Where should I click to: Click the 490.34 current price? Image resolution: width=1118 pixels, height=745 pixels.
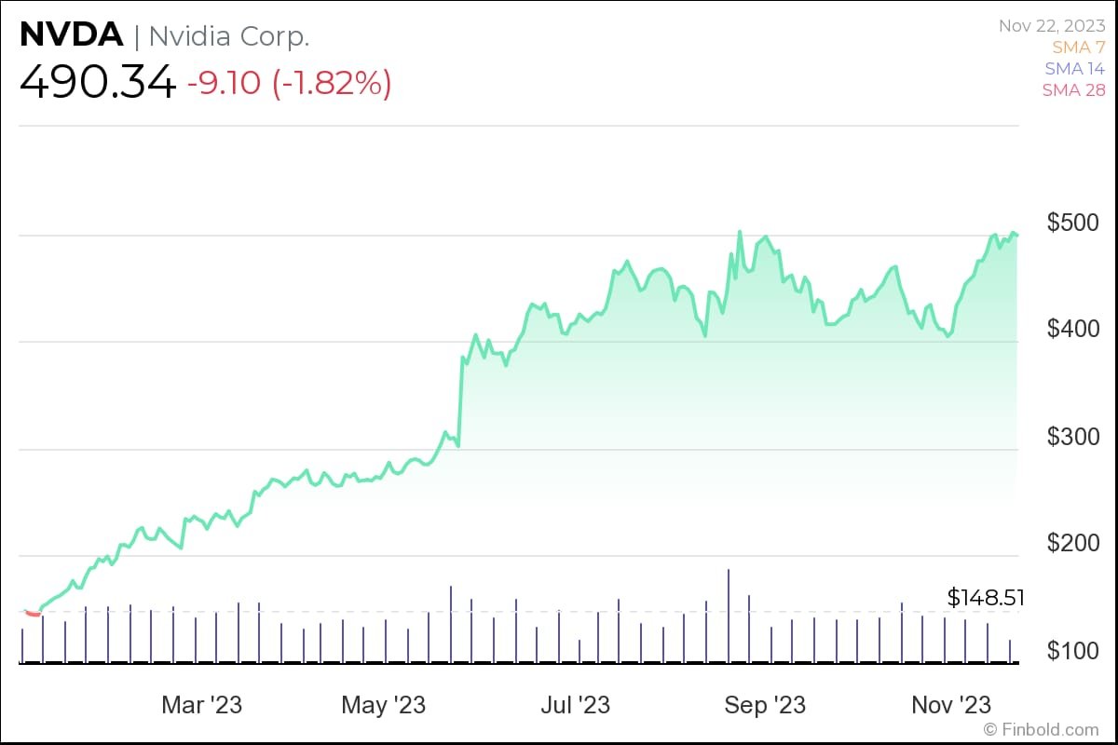pyautogui.click(x=98, y=83)
